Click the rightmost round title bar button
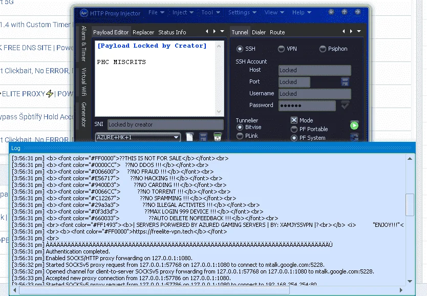 click(357, 12)
